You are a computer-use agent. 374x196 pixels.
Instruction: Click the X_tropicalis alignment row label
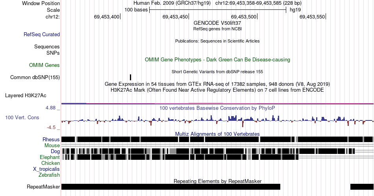46,169
